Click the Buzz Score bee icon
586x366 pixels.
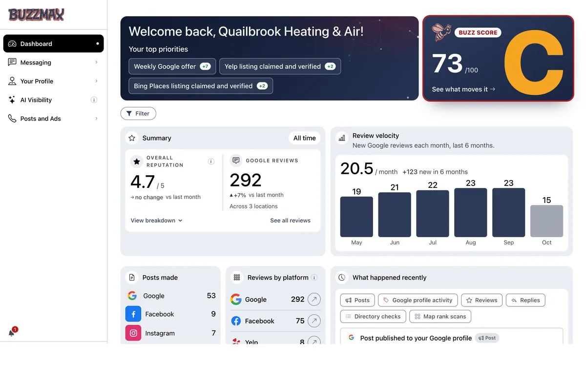(x=441, y=32)
